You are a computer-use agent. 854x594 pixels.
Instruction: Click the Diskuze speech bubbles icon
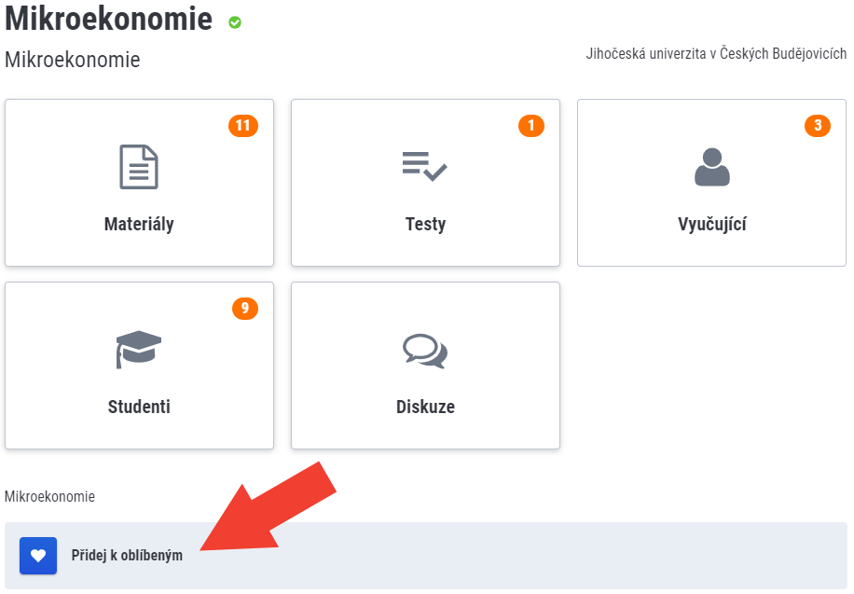point(425,350)
